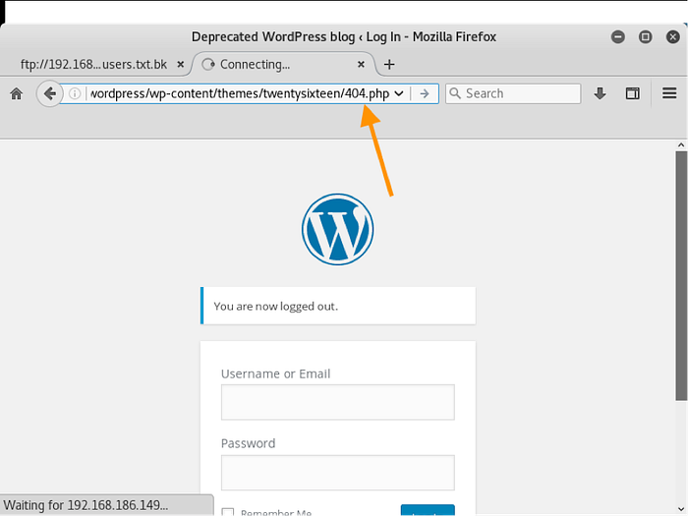
Task: Click the Go arrow beside the URL
Action: pos(424,93)
